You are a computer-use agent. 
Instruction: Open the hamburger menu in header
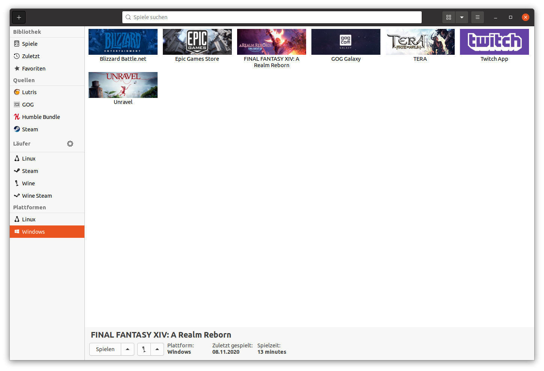[x=477, y=17]
